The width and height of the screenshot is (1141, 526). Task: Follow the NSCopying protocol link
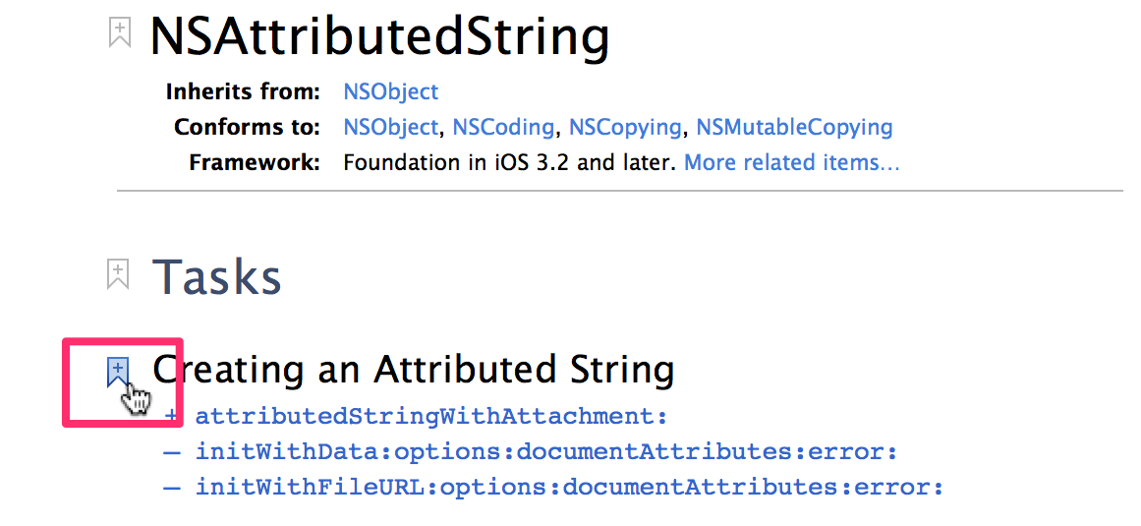tap(624, 127)
